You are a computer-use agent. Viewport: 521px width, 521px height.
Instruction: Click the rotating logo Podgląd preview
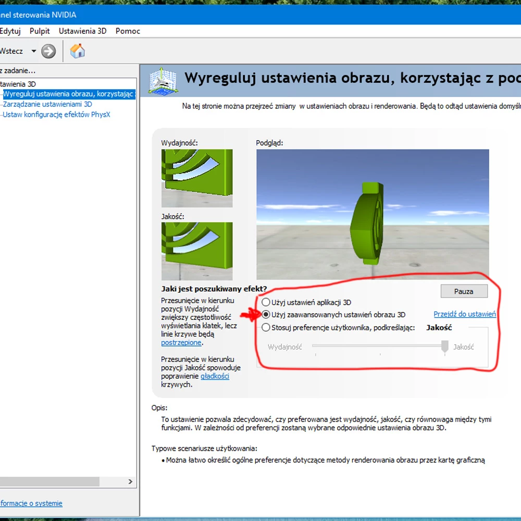pyautogui.click(x=373, y=214)
